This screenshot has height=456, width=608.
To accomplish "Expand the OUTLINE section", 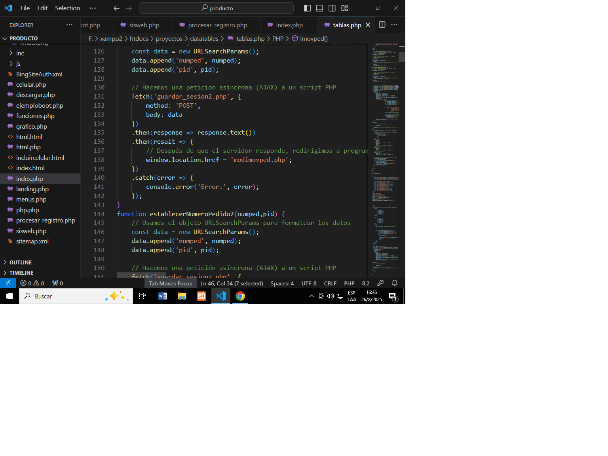I will [21, 262].
